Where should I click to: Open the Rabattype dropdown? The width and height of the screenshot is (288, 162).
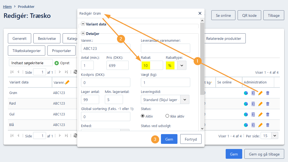(x=182, y=65)
